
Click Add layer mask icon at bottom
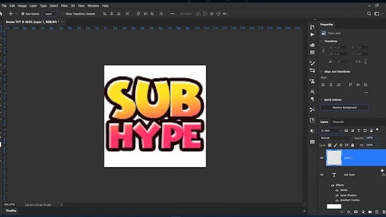[x=356, y=212]
